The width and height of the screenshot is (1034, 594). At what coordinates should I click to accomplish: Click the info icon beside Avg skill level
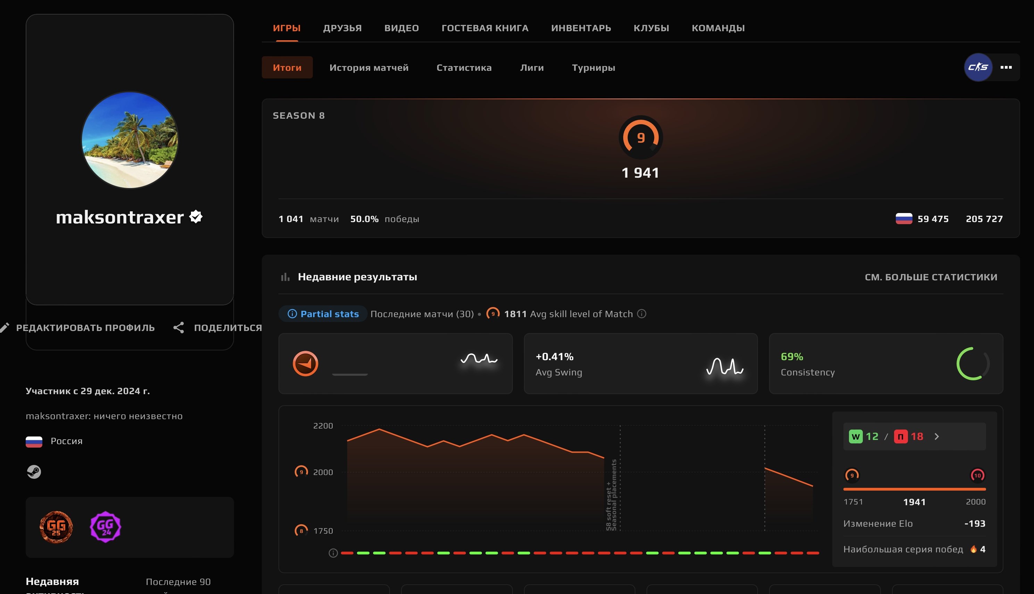click(642, 314)
